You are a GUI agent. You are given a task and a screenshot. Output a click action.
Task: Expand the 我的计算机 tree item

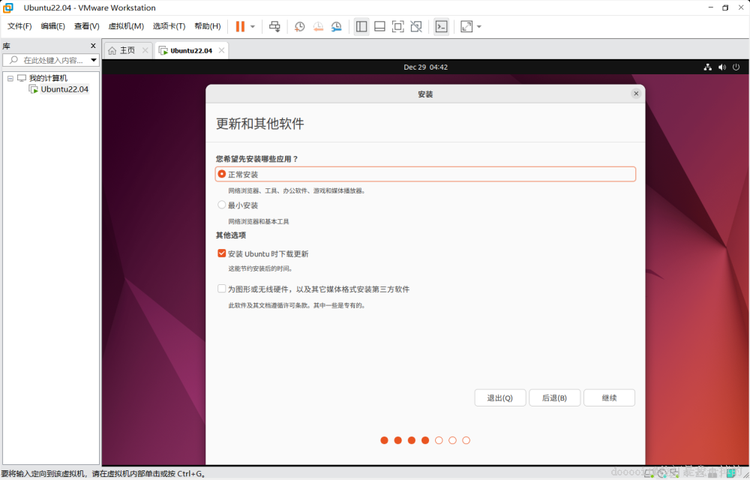coord(10,77)
